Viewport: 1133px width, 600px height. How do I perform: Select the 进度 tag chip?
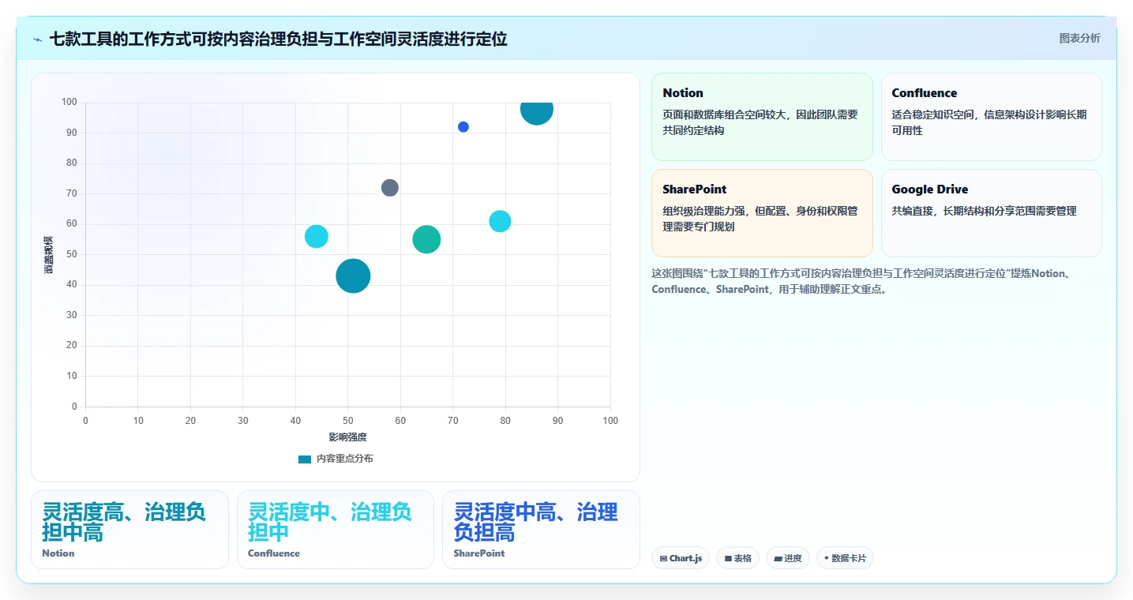point(788,558)
